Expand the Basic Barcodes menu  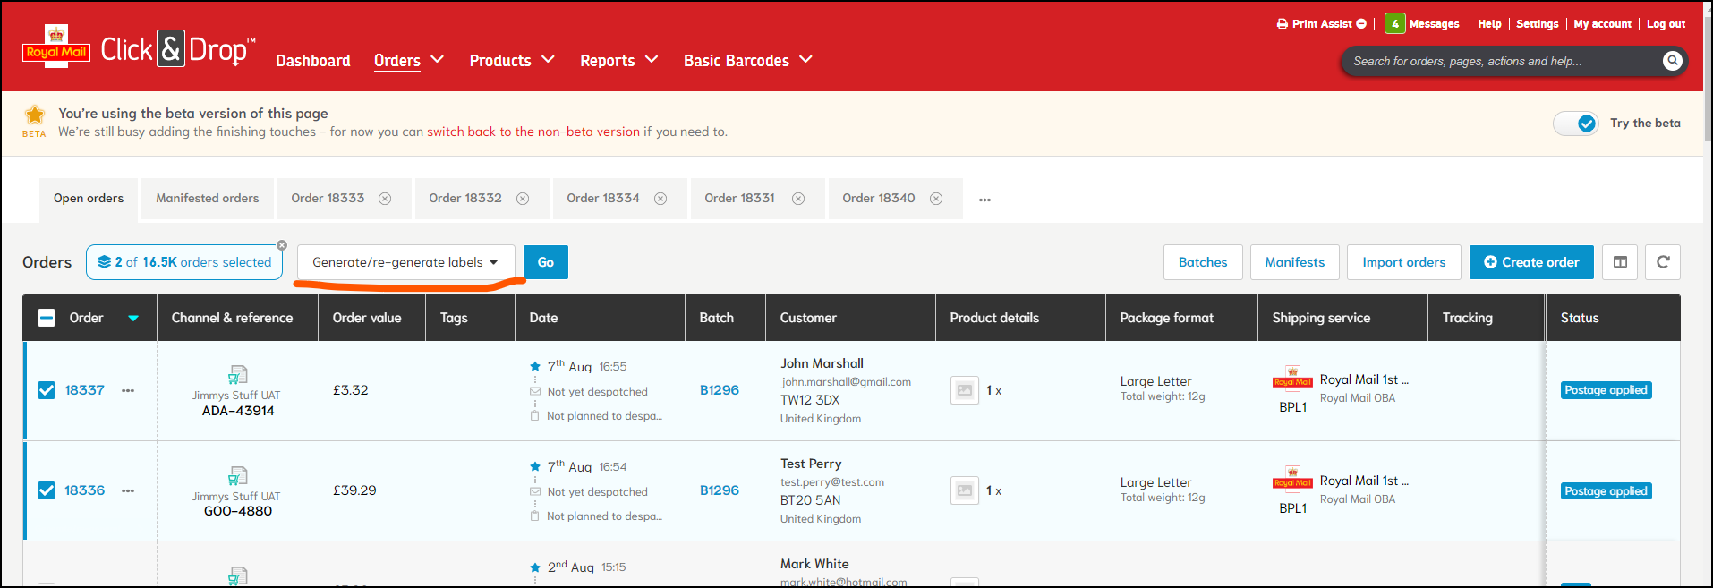[747, 60]
